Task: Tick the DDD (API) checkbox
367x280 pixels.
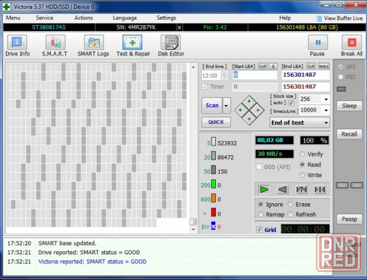Action: click(260, 167)
